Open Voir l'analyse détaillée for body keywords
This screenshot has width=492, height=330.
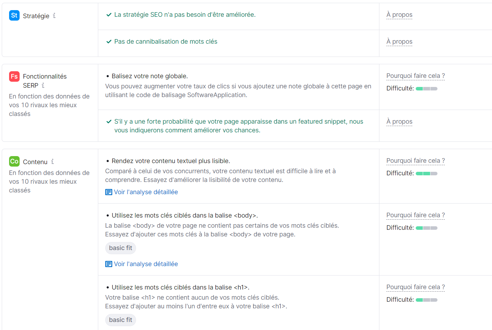[x=146, y=264]
